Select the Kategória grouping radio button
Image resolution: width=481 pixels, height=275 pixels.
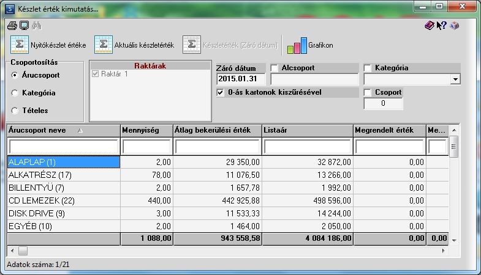(15, 93)
